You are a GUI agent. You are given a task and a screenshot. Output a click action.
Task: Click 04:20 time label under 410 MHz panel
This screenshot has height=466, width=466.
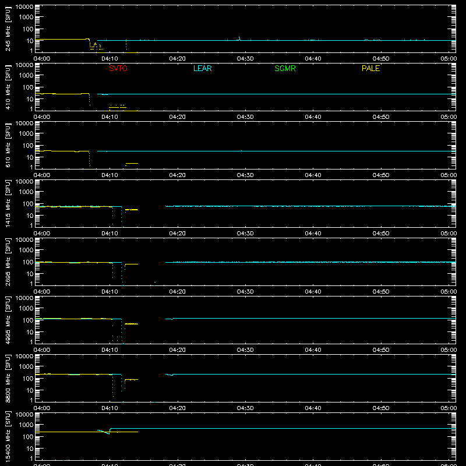178,117
